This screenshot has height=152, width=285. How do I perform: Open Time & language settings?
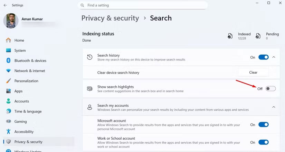[x=28, y=111]
